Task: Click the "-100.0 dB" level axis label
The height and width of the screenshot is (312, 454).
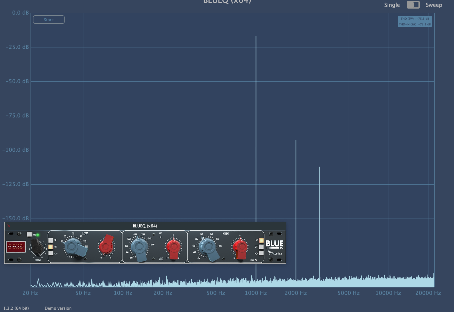Action: tap(15, 150)
